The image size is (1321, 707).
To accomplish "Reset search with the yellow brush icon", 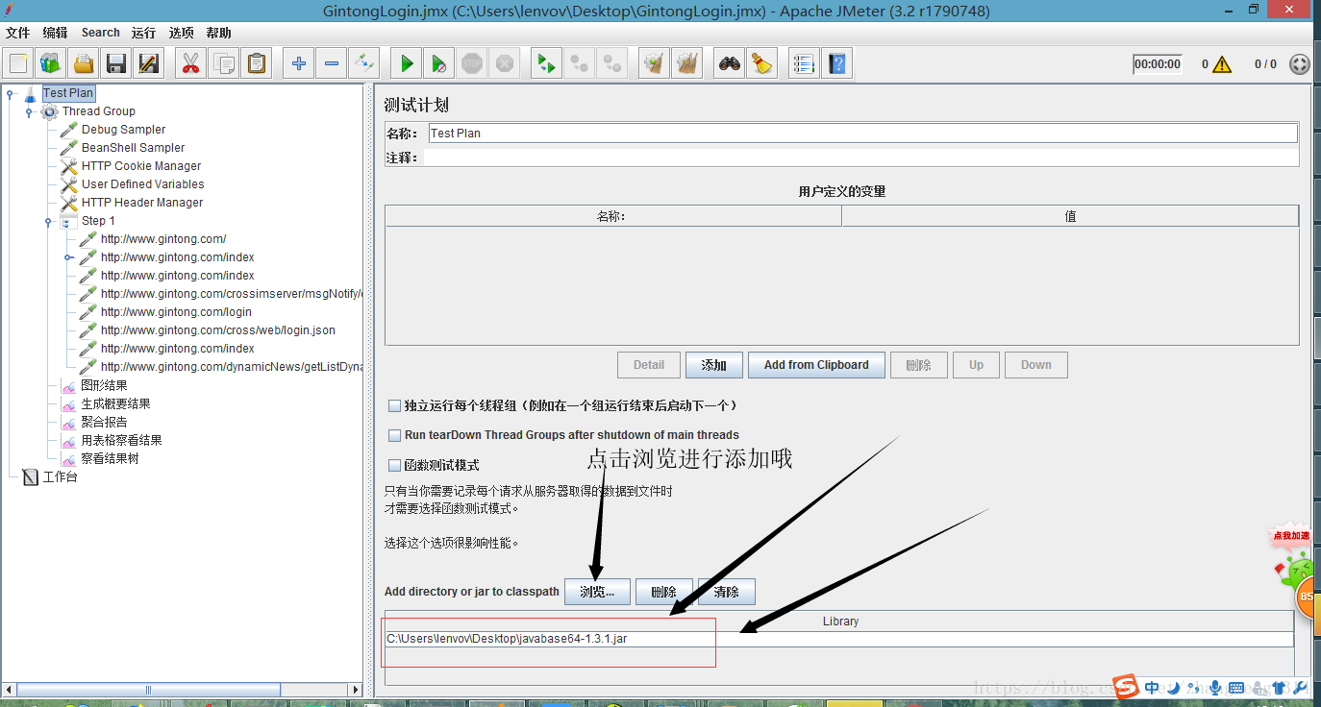I will pos(762,64).
